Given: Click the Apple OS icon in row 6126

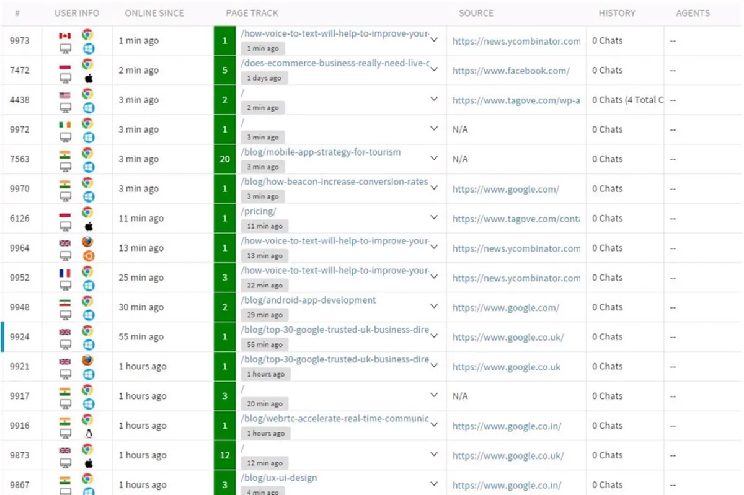Looking at the screenshot, I should 88,226.
